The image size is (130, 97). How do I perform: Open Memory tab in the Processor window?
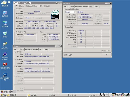coord(36,6)
